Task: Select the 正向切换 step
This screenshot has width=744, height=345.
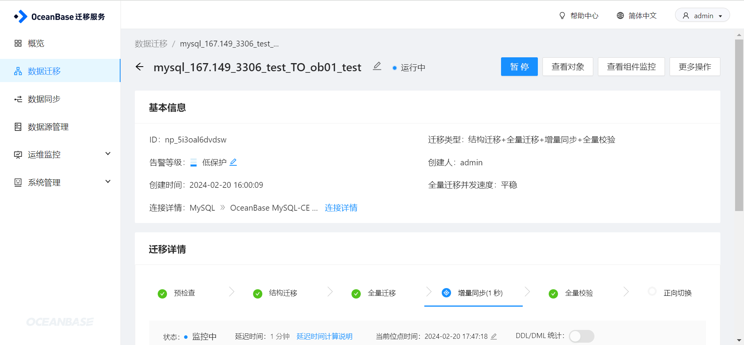Action: click(677, 293)
